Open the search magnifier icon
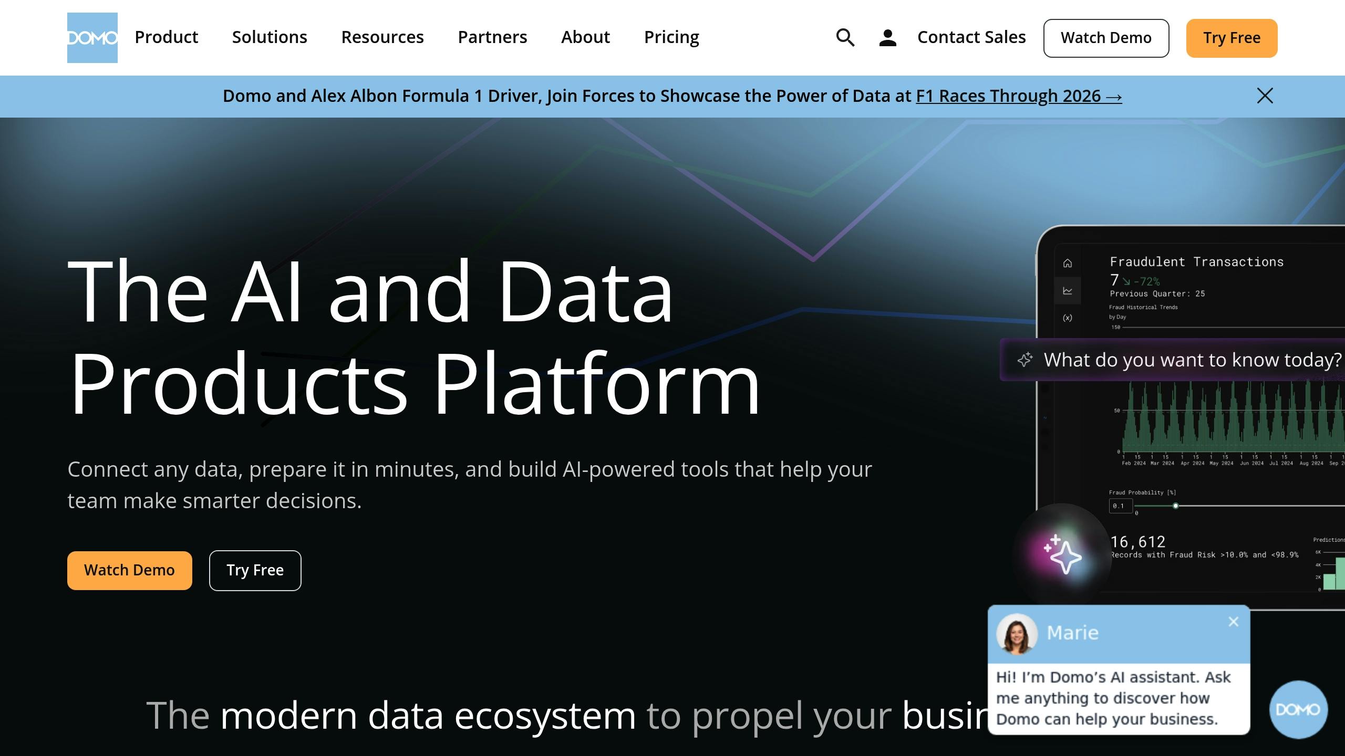The height and width of the screenshot is (756, 1345). (x=845, y=38)
